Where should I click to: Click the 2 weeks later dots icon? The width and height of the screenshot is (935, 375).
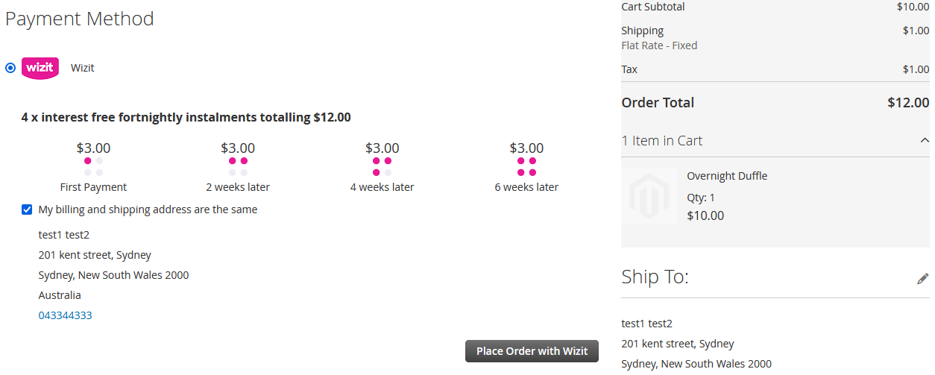(x=238, y=166)
